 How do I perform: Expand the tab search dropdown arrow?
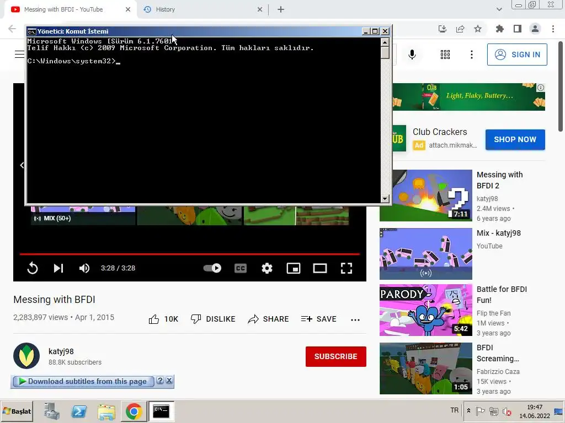(x=499, y=9)
